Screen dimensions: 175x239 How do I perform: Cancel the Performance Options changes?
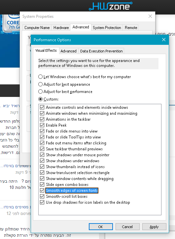[x=127, y=227]
